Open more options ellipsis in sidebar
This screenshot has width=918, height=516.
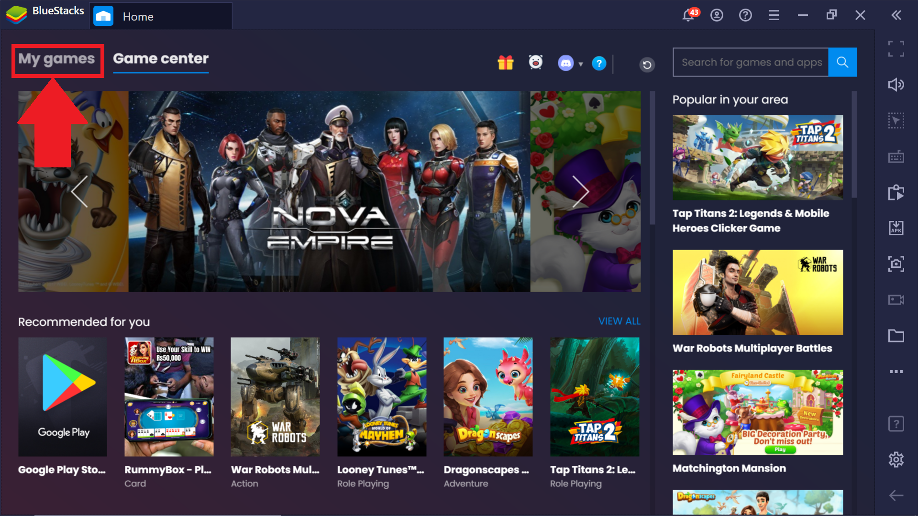(896, 372)
